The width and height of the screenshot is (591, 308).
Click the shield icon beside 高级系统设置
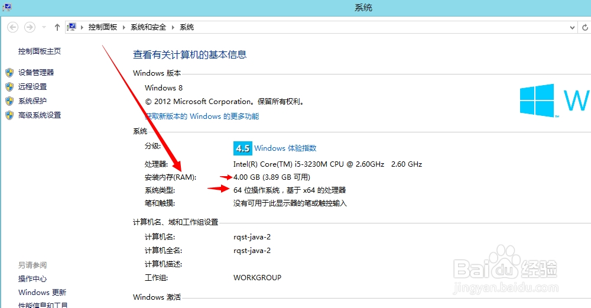point(9,115)
